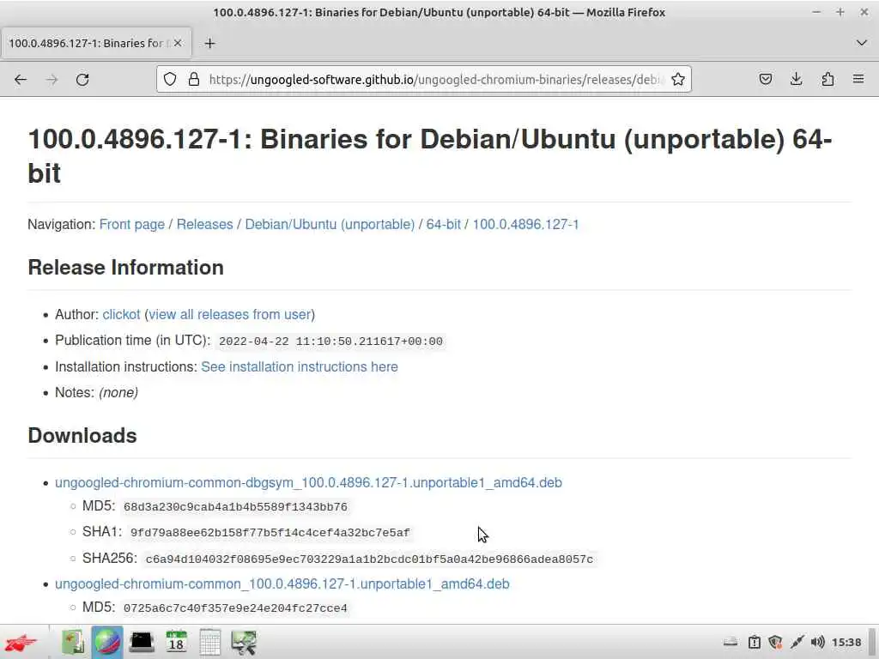Open the system tools taskbar icon

(244, 642)
